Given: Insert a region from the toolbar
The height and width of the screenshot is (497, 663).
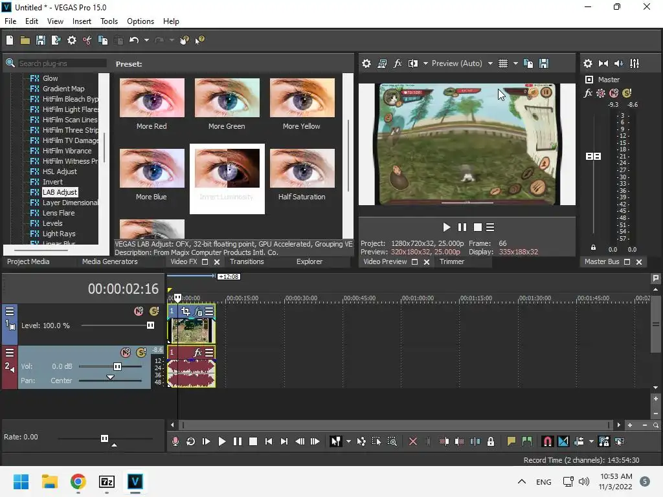Looking at the screenshot, I should click(x=527, y=441).
